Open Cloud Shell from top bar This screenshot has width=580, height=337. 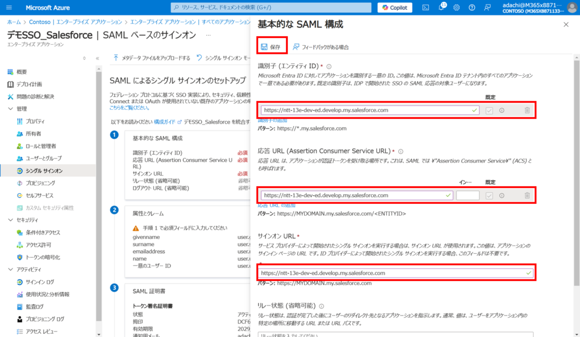coord(425,7)
